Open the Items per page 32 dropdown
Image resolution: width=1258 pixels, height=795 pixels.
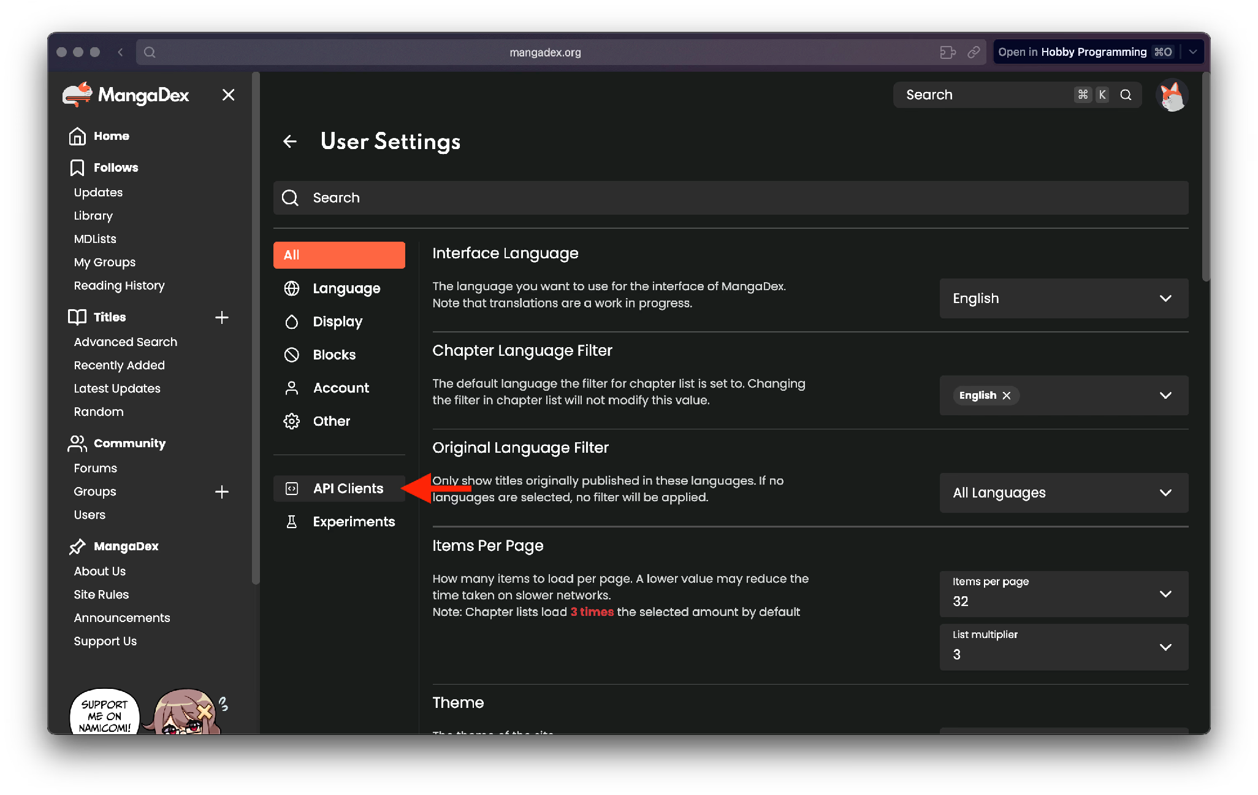click(1063, 594)
